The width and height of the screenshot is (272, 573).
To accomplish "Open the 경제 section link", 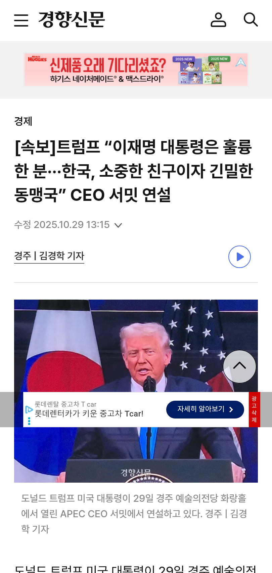I will click(x=23, y=121).
